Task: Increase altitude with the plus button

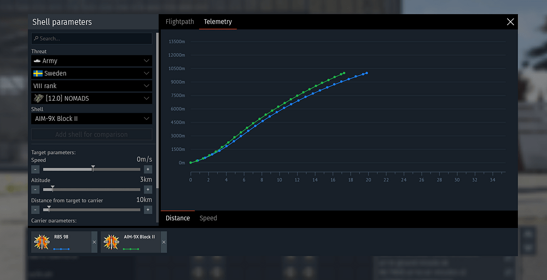Action: point(148,190)
